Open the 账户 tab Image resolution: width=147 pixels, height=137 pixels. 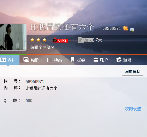[x=101, y=60]
